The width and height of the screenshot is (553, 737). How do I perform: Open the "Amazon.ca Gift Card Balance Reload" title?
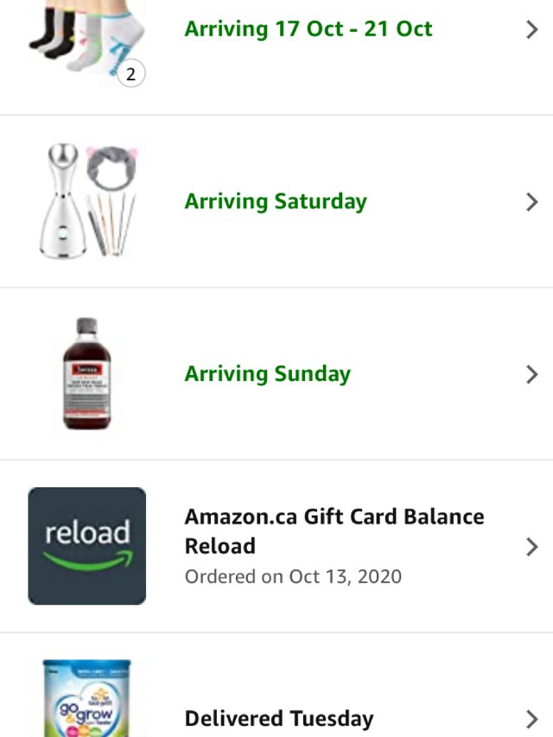pos(334,531)
